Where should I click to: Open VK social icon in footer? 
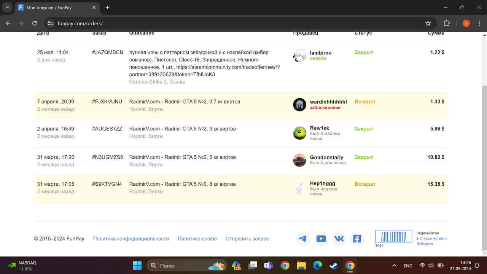tap(339, 239)
